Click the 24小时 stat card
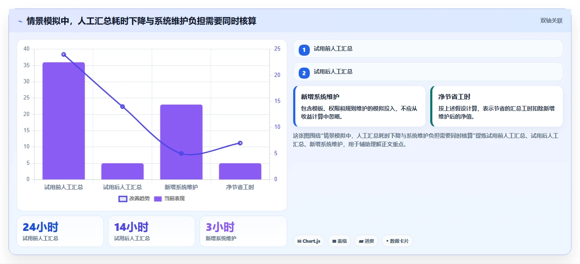580x264 pixels. [x=60, y=231]
